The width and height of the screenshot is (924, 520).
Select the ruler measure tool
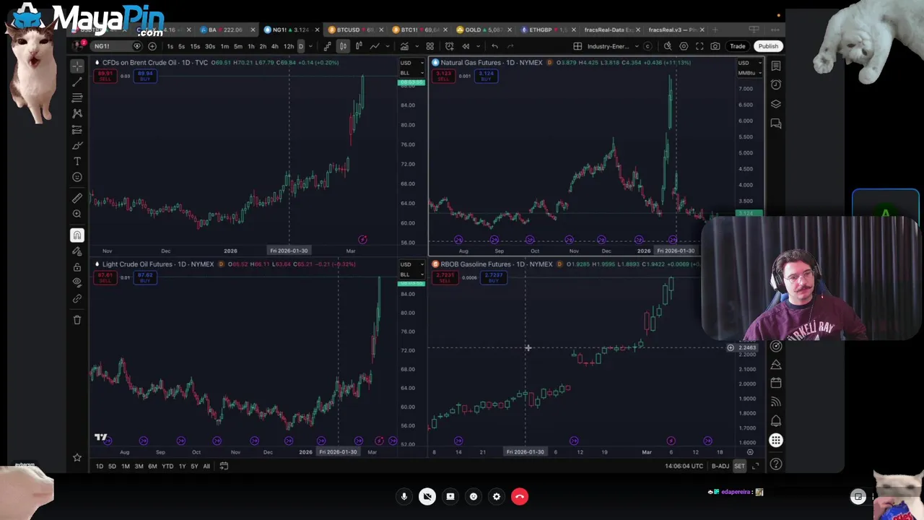[77, 198]
